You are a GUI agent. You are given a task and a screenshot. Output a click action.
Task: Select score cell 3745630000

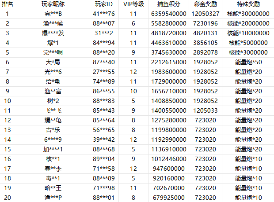coord(169,52)
